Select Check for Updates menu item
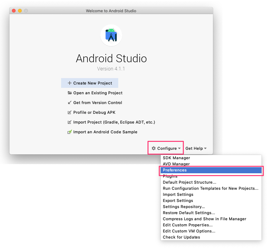This screenshot has width=271, height=248. coord(211,237)
